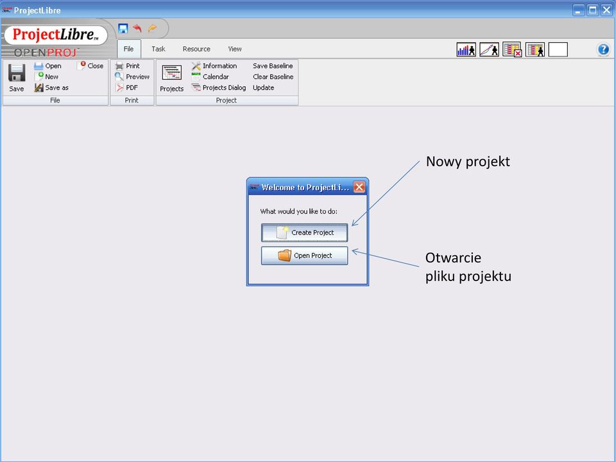
Task: Minimize the ProjectLibre window
Action: click(x=578, y=10)
